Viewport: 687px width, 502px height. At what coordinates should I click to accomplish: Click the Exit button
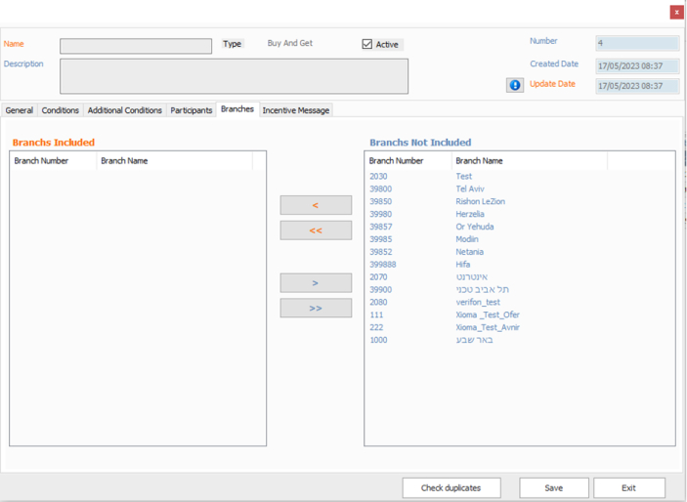pyautogui.click(x=628, y=487)
